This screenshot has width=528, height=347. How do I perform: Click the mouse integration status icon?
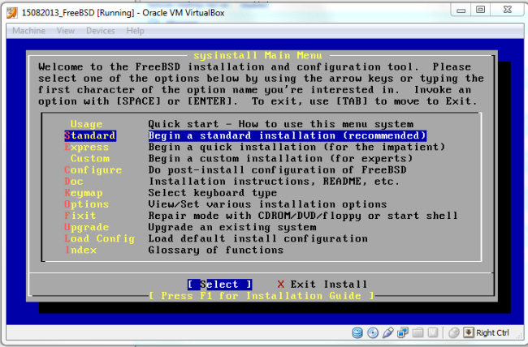[454, 333]
